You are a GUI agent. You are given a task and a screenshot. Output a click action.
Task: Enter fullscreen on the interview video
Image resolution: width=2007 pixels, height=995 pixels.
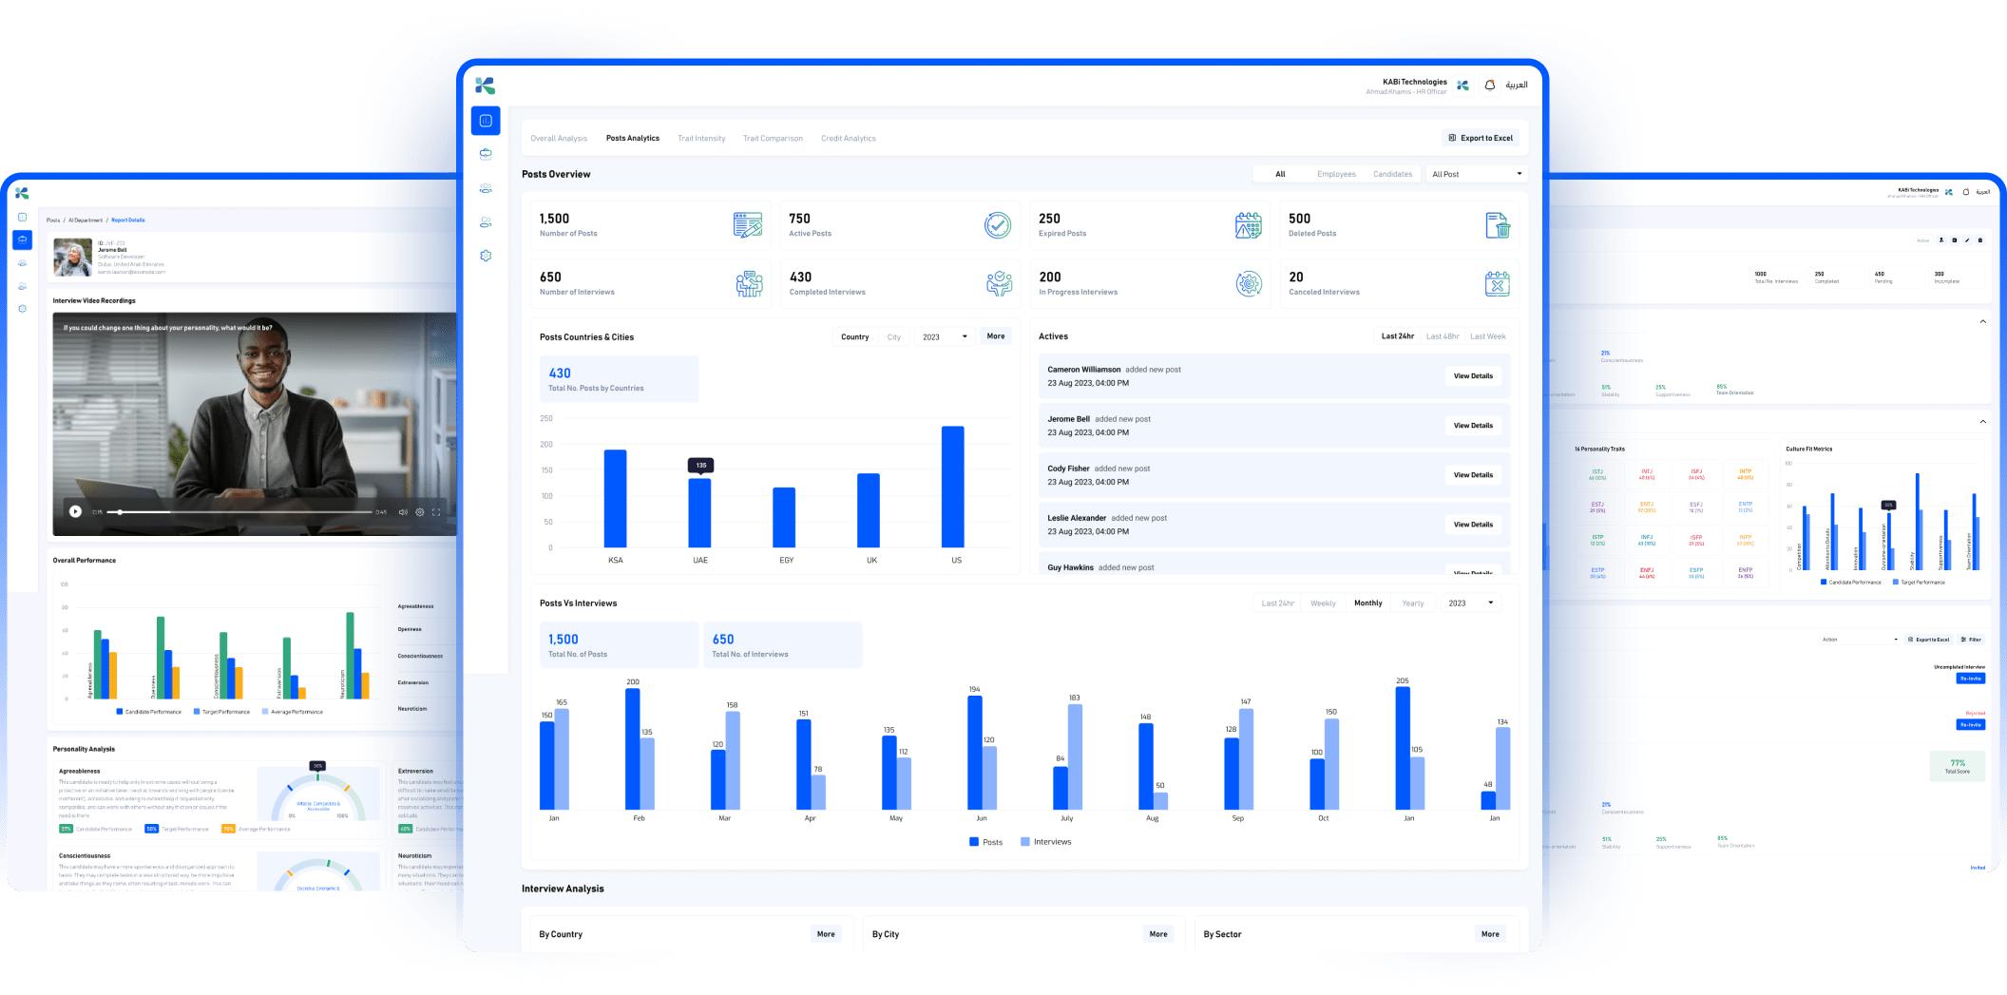pos(436,512)
